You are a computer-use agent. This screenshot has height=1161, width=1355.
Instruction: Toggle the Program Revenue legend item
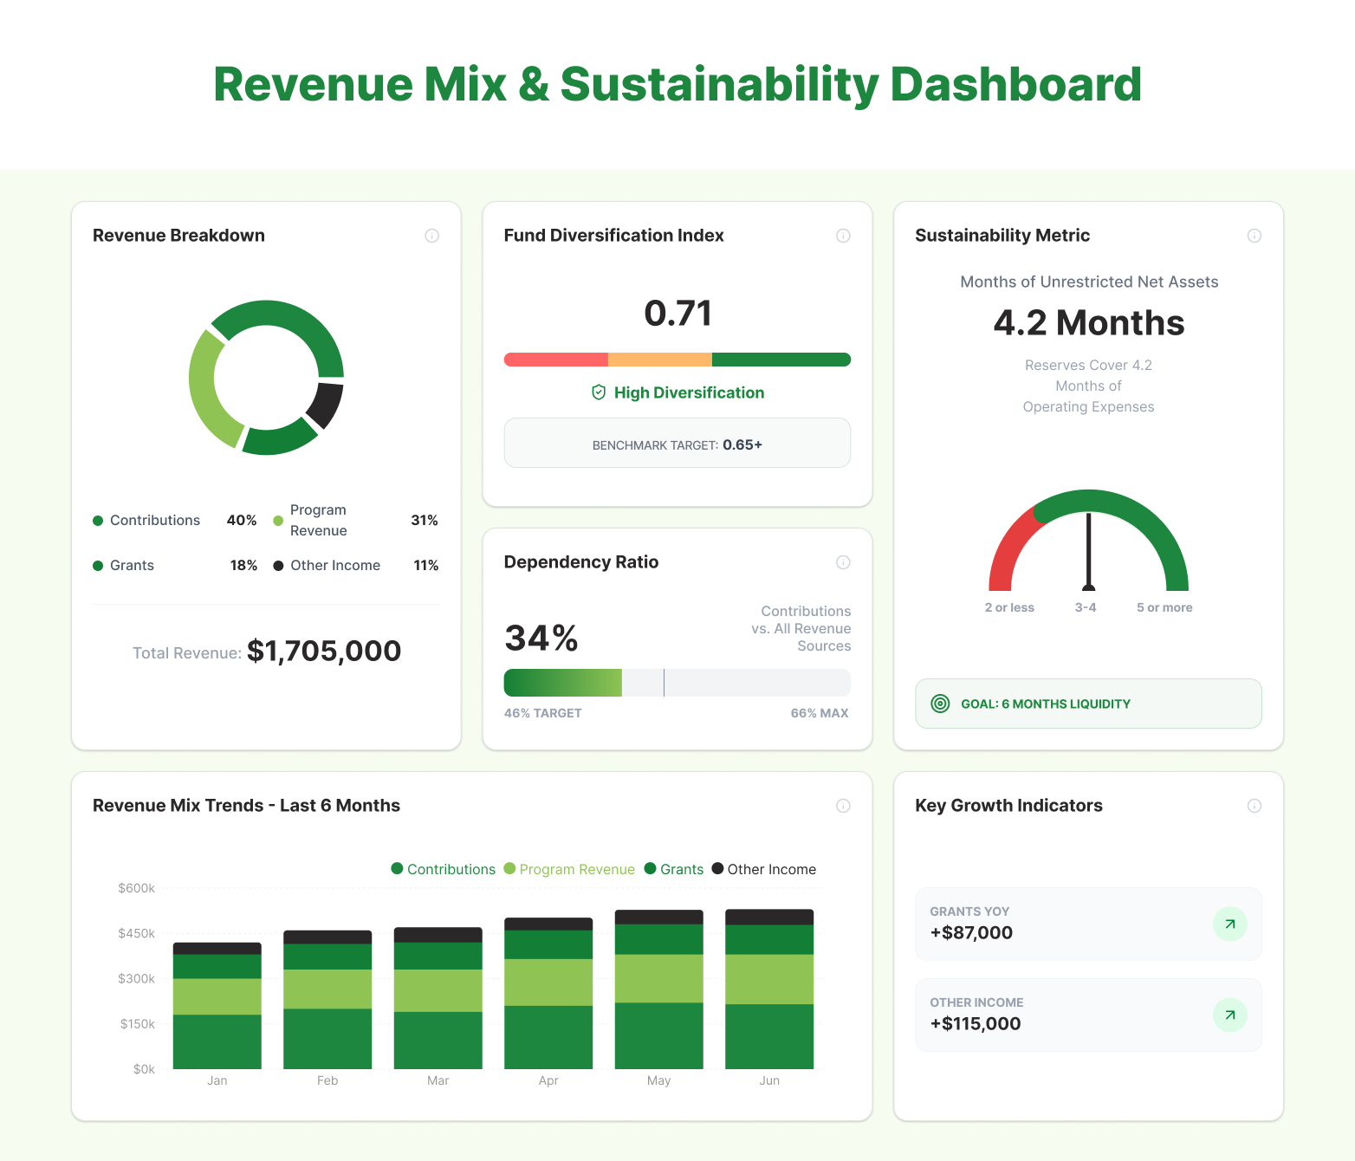point(569,869)
